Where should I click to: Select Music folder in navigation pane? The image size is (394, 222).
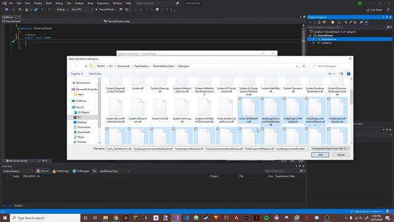(81, 137)
